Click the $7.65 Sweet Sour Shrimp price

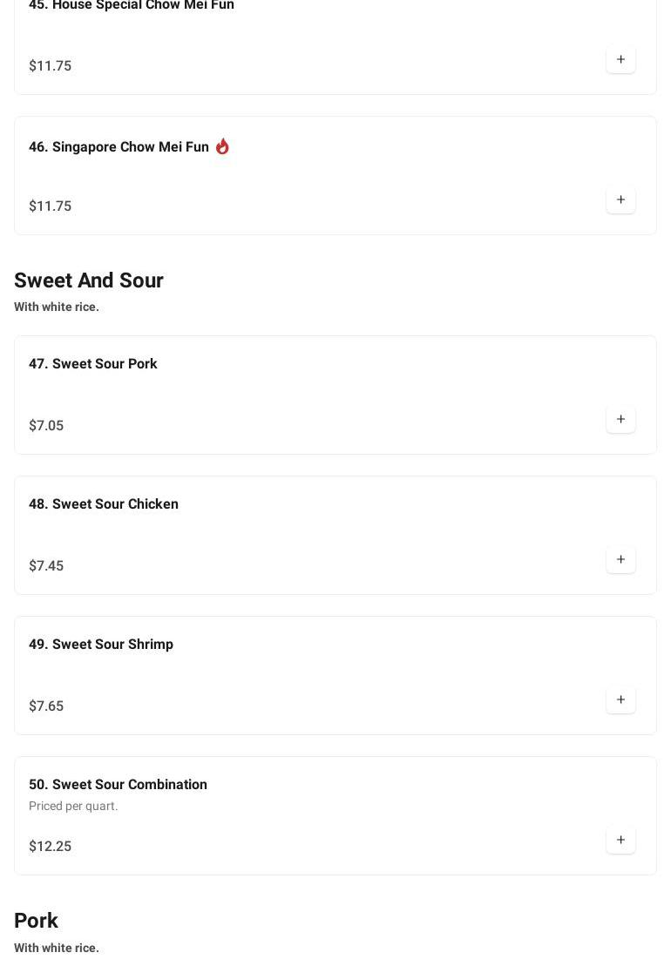pyautogui.click(x=46, y=706)
